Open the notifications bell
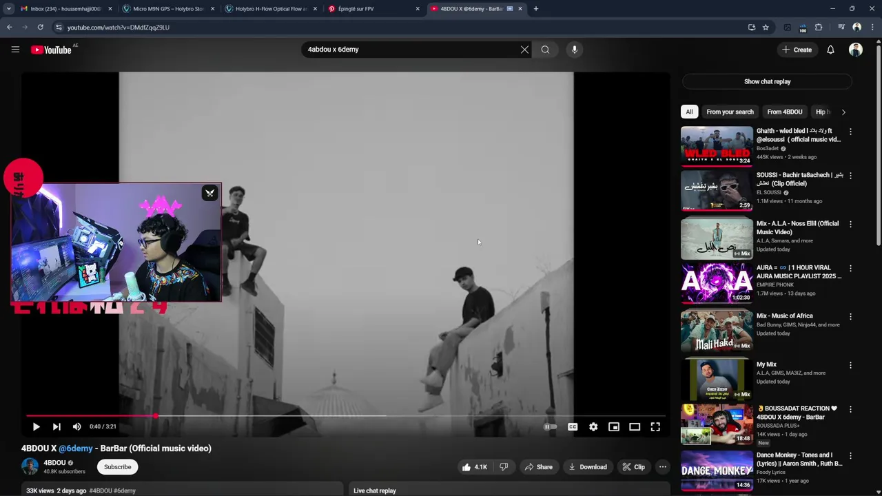 830,50
